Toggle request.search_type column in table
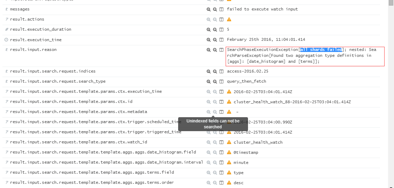 (221, 82)
